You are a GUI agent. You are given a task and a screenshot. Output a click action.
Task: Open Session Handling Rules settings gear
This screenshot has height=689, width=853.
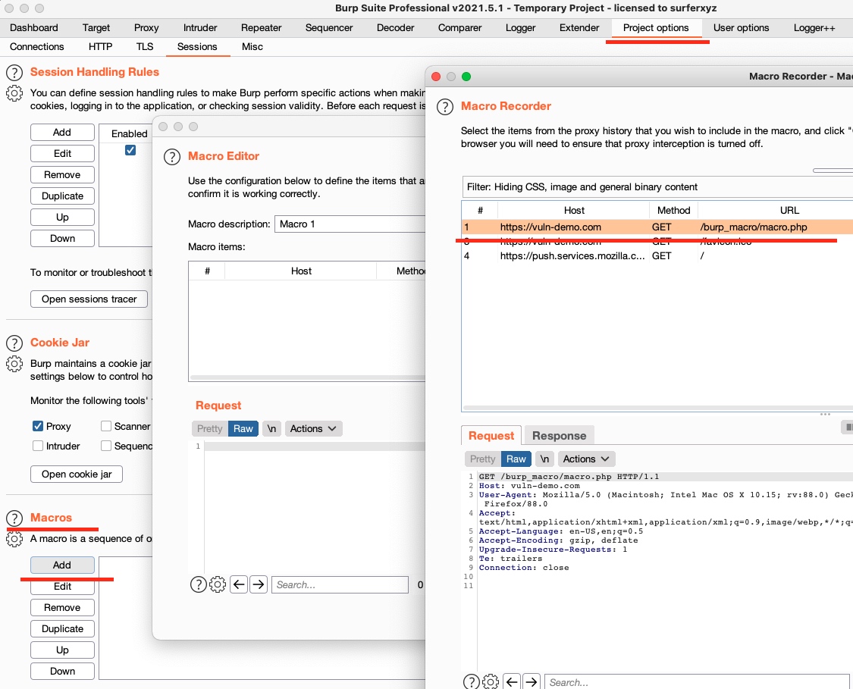[x=14, y=93]
